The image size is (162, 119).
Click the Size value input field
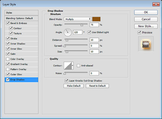tap(94, 52)
